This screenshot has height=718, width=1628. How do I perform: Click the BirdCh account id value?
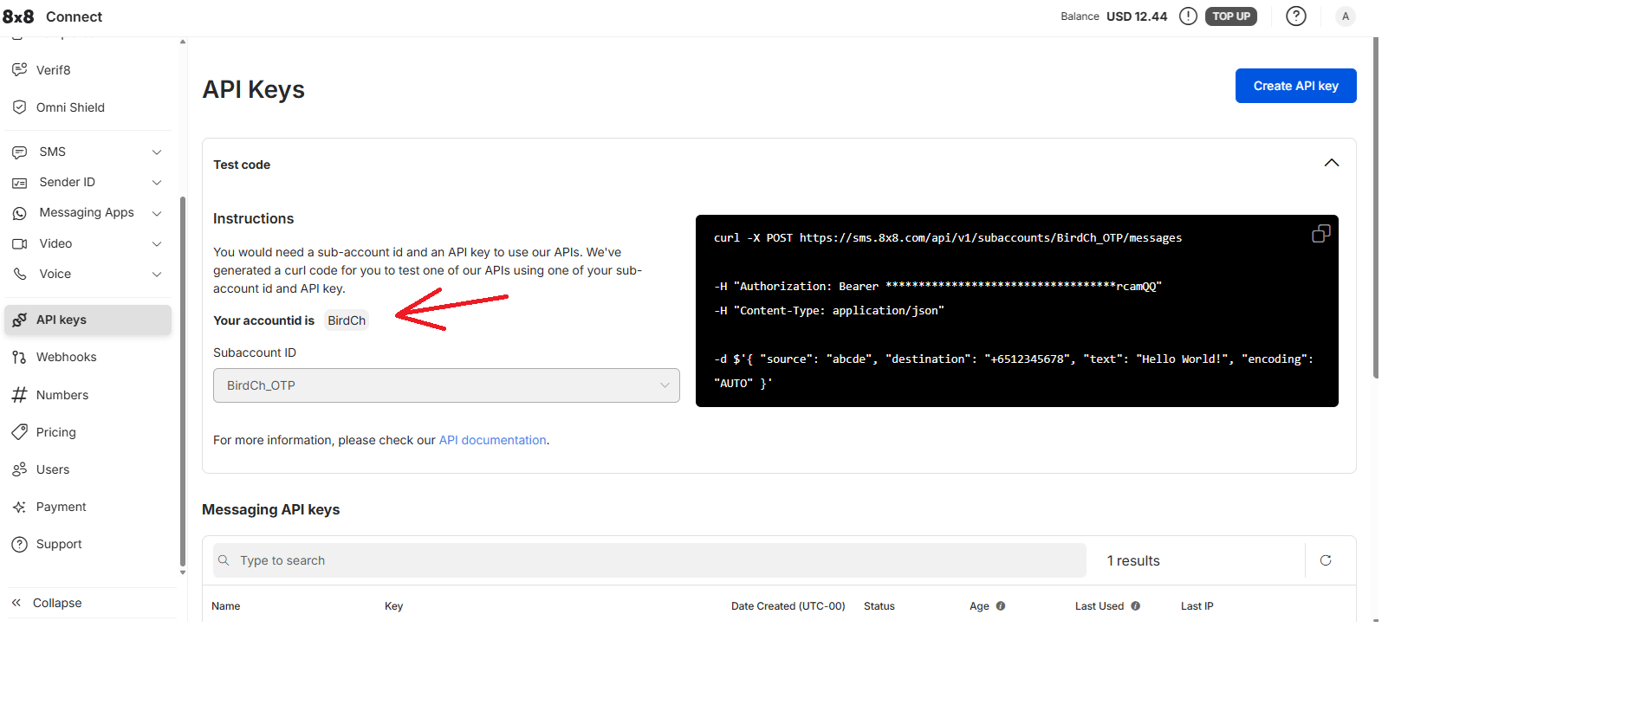347,320
